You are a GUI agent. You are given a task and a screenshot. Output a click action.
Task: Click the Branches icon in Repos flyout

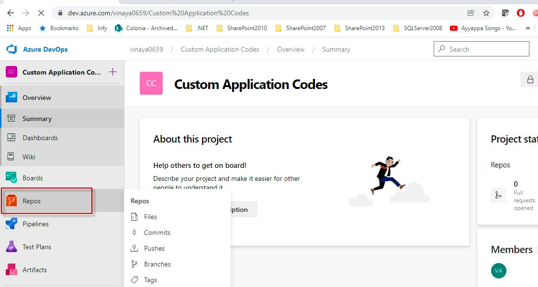[x=134, y=264]
